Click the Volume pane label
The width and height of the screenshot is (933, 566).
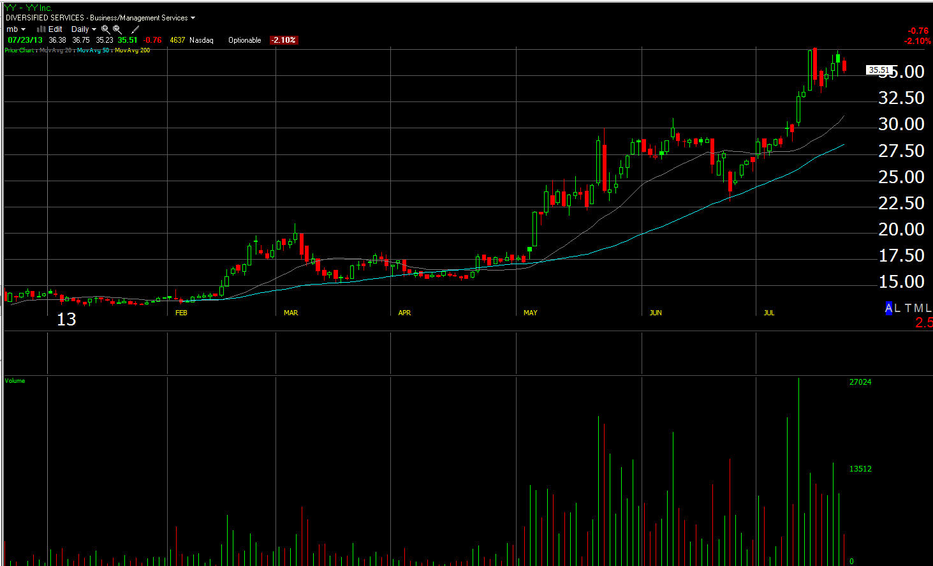coord(15,381)
